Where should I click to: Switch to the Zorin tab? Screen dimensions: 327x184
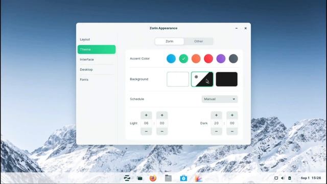click(x=169, y=41)
